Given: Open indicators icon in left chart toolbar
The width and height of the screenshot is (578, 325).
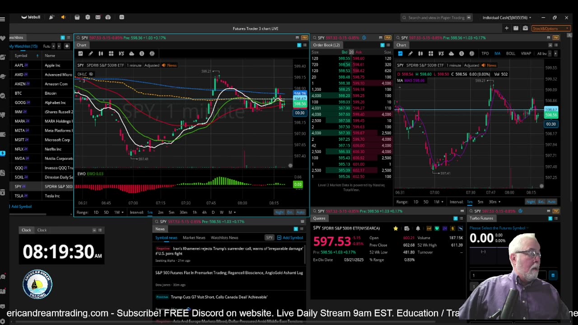Looking at the screenshot, I should pyautogui.click(x=80, y=54).
